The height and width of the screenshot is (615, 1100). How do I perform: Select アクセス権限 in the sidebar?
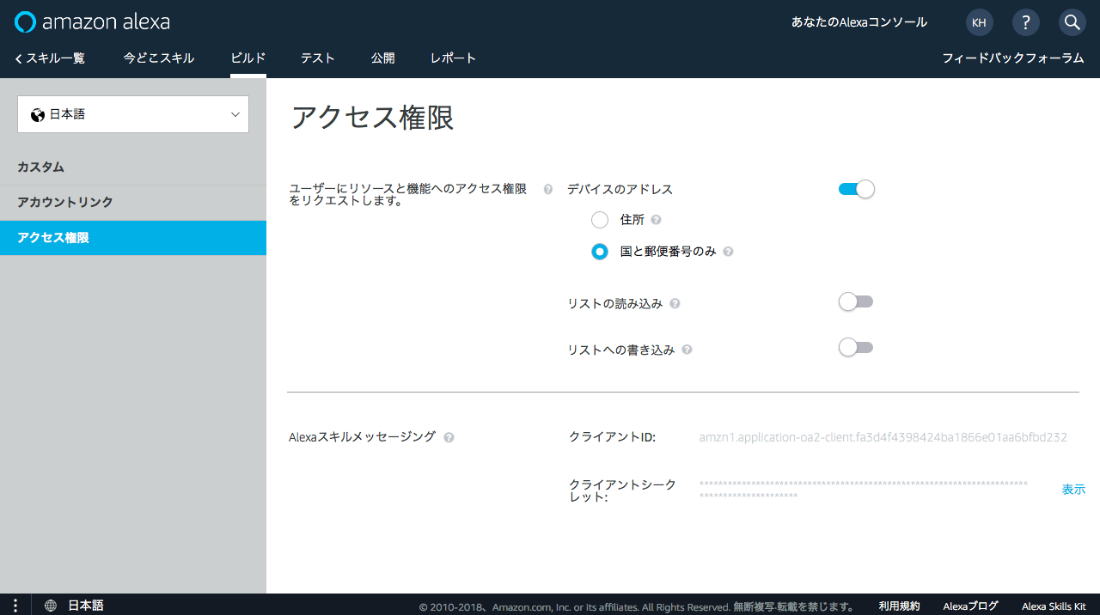pyautogui.click(x=133, y=238)
